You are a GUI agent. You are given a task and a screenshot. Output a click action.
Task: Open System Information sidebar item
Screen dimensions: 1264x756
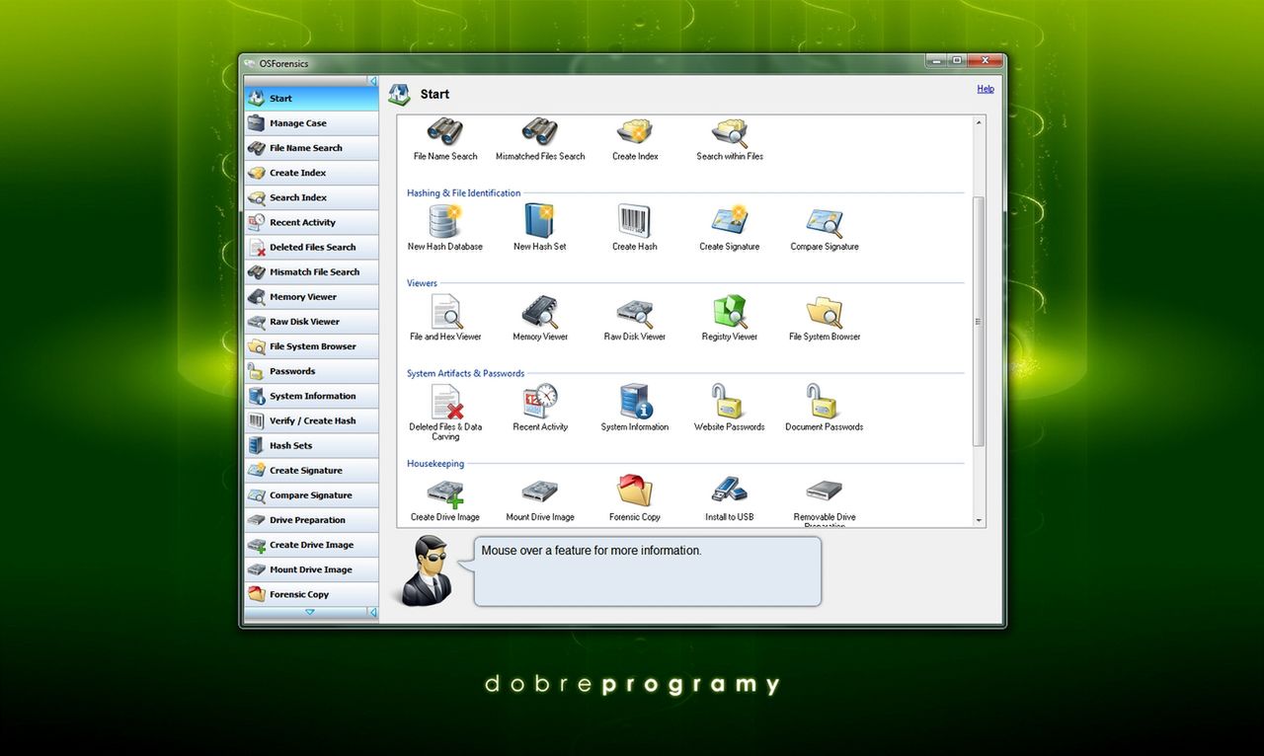click(311, 396)
